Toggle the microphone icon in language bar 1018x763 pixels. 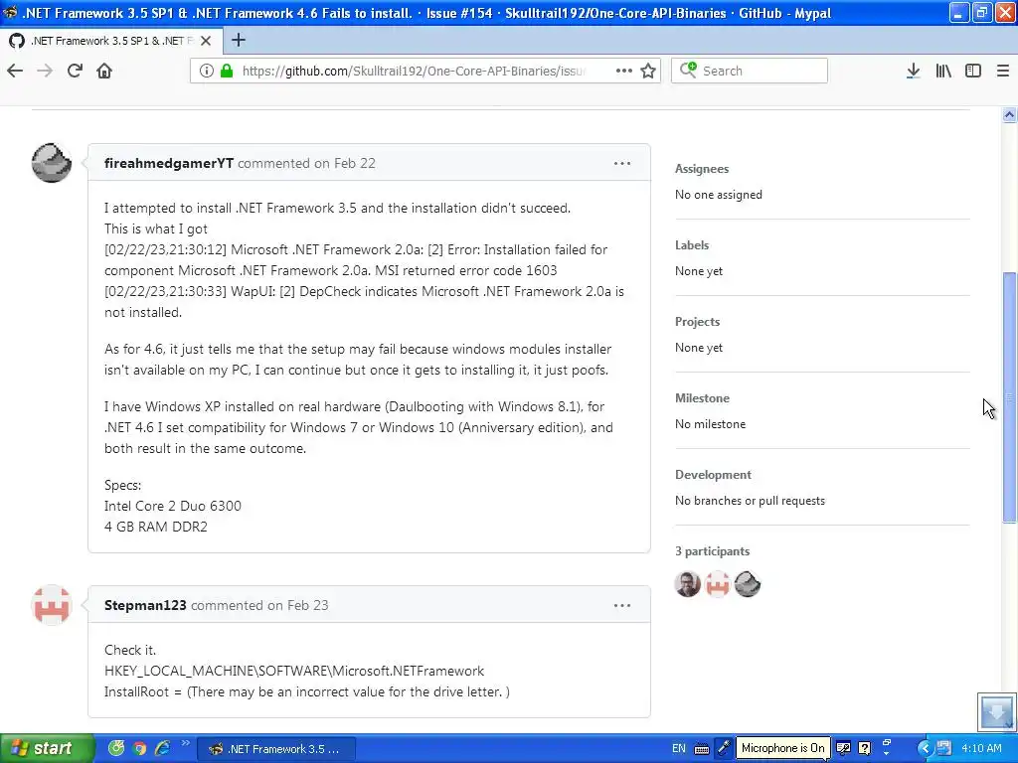tap(724, 748)
